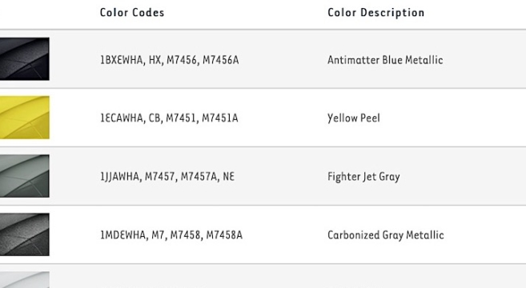Image resolution: width=526 pixels, height=288 pixels.
Task: Click the partially visible light gray swatch
Action: click(25, 280)
